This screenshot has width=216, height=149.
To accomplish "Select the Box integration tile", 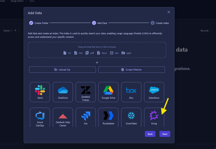I will click(x=131, y=92).
